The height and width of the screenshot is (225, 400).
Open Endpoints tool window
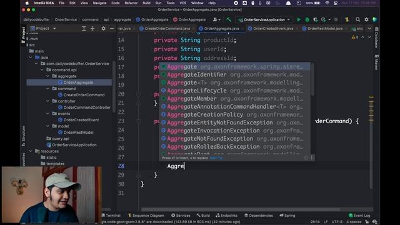coord(226,216)
